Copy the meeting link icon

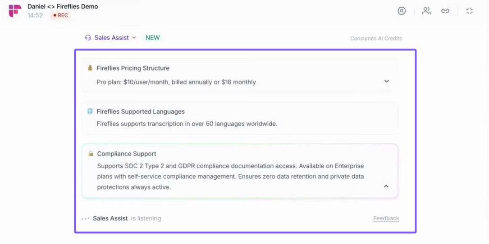pos(445,11)
